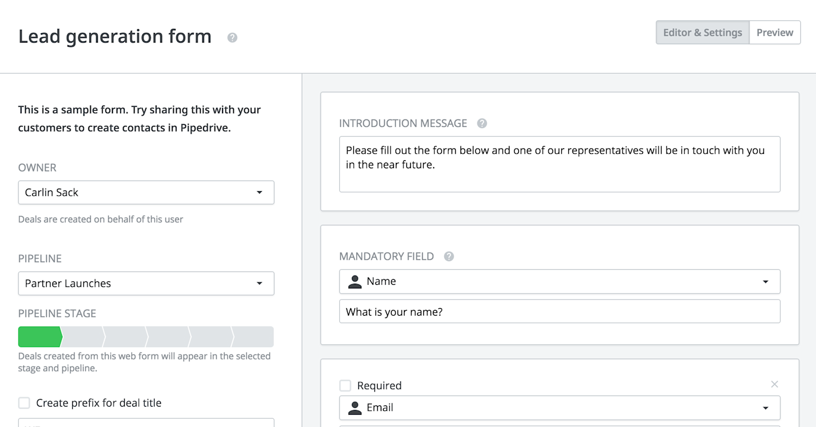Expand the Pipeline dropdown Partner Launches
This screenshot has height=427, width=816.
[x=146, y=284]
